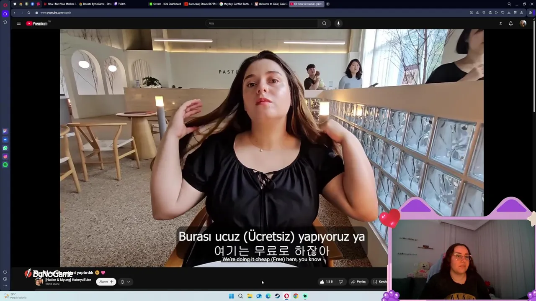Open the YouTube hamburger guide menu
The image size is (536, 301).
click(x=18, y=23)
